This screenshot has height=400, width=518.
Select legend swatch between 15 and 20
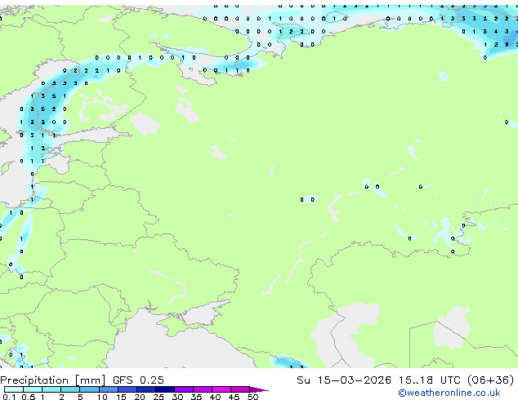[x=127, y=389]
